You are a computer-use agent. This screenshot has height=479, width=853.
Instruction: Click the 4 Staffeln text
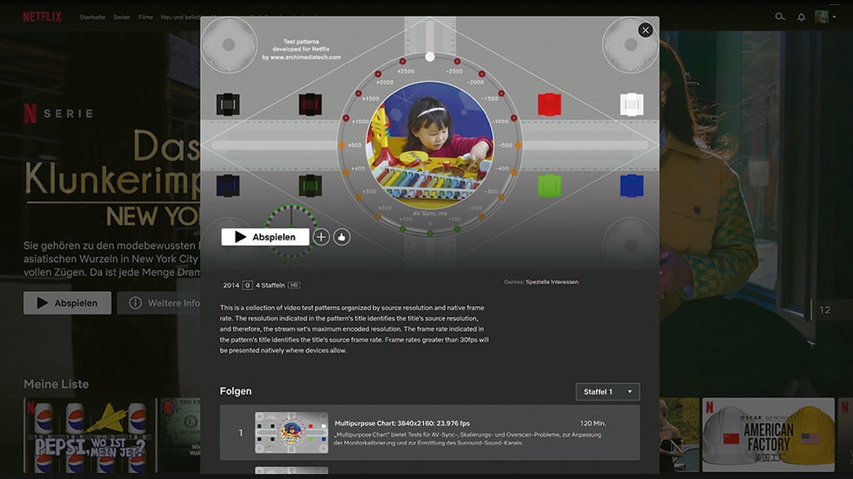point(270,285)
